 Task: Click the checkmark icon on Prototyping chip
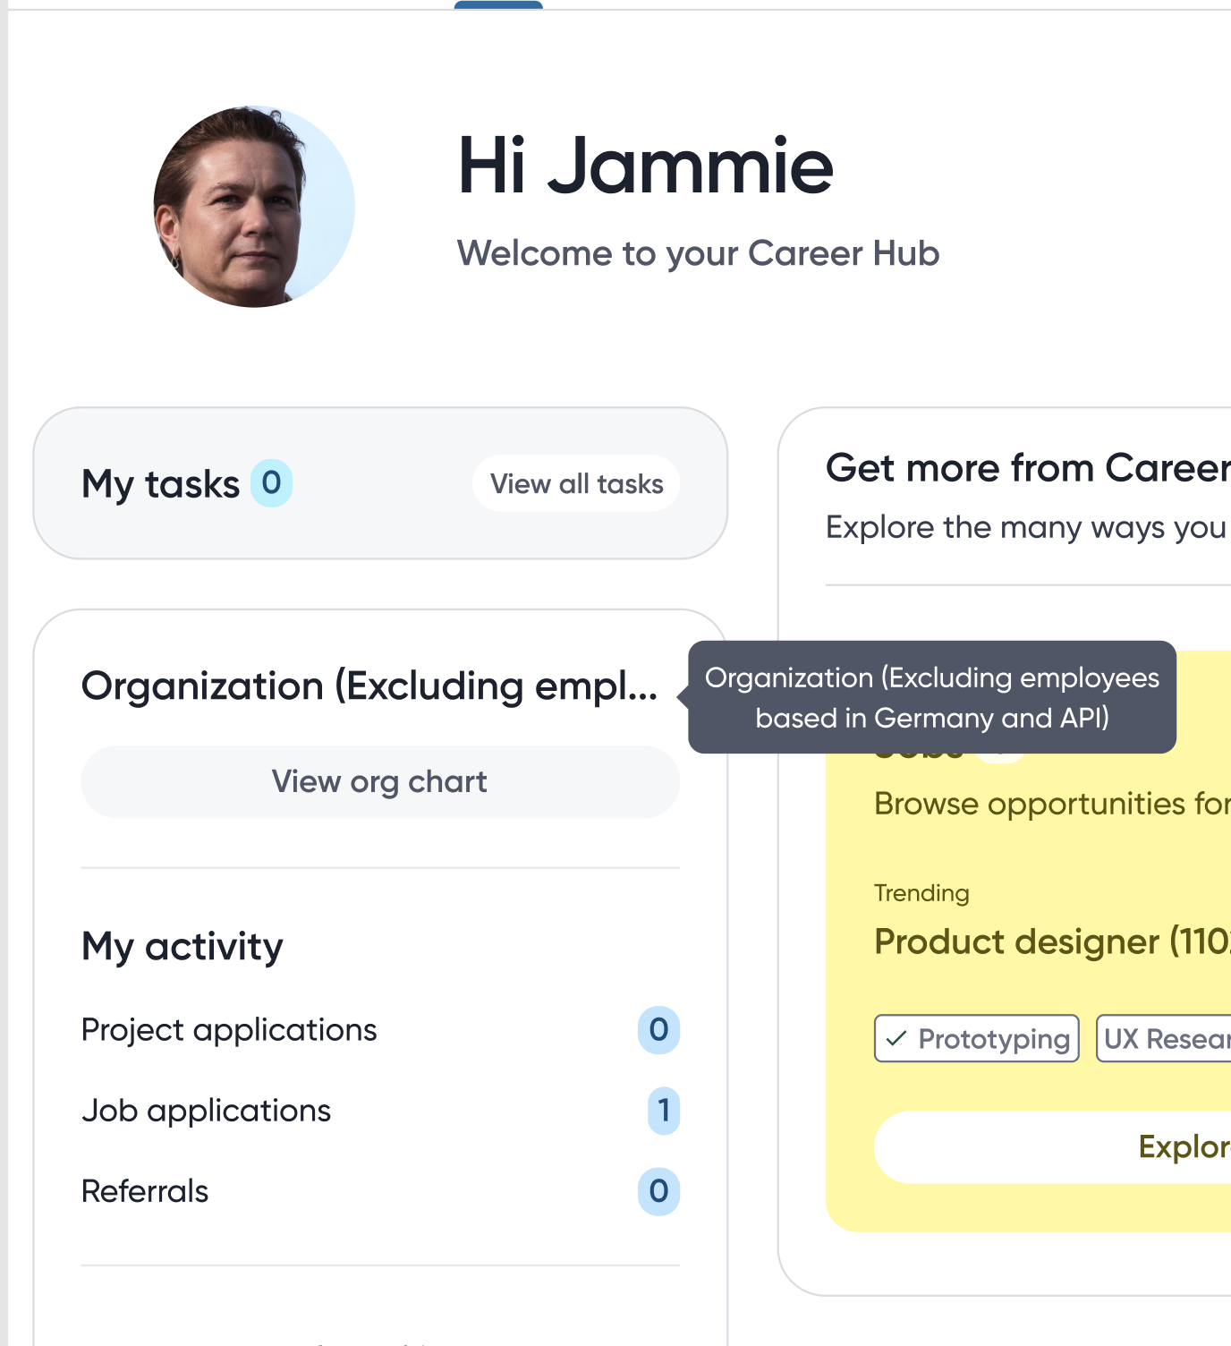(x=896, y=1039)
